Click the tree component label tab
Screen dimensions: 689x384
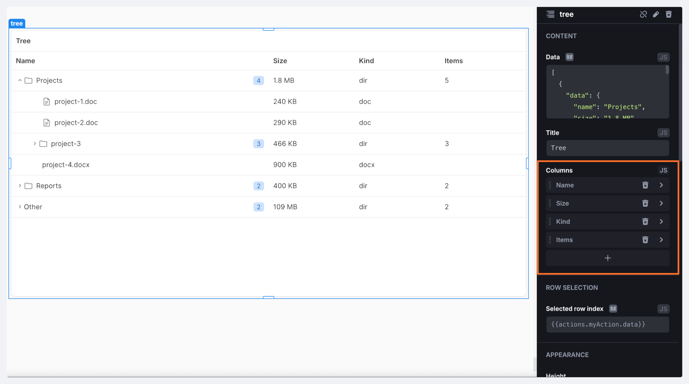pos(17,23)
